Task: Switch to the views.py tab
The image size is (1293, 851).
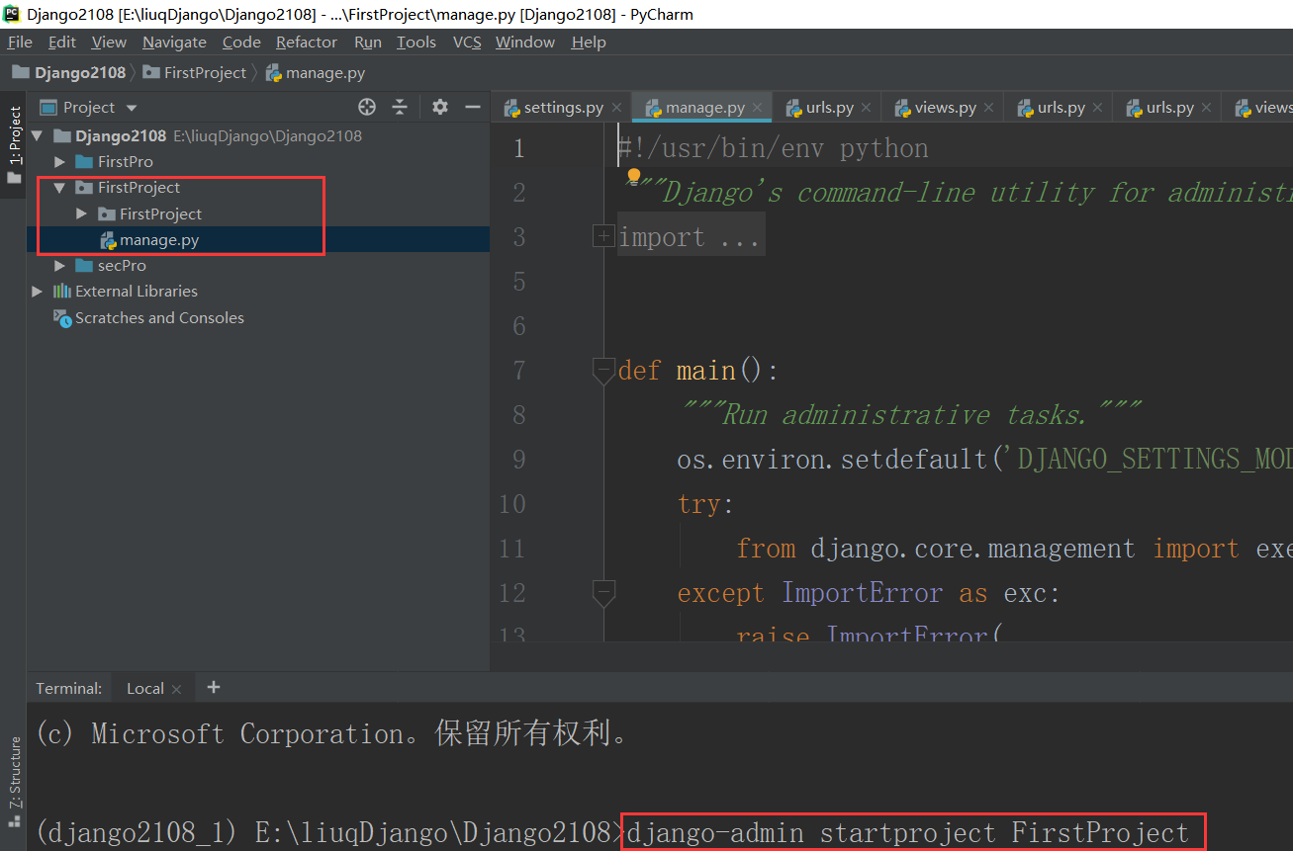Action: point(945,108)
